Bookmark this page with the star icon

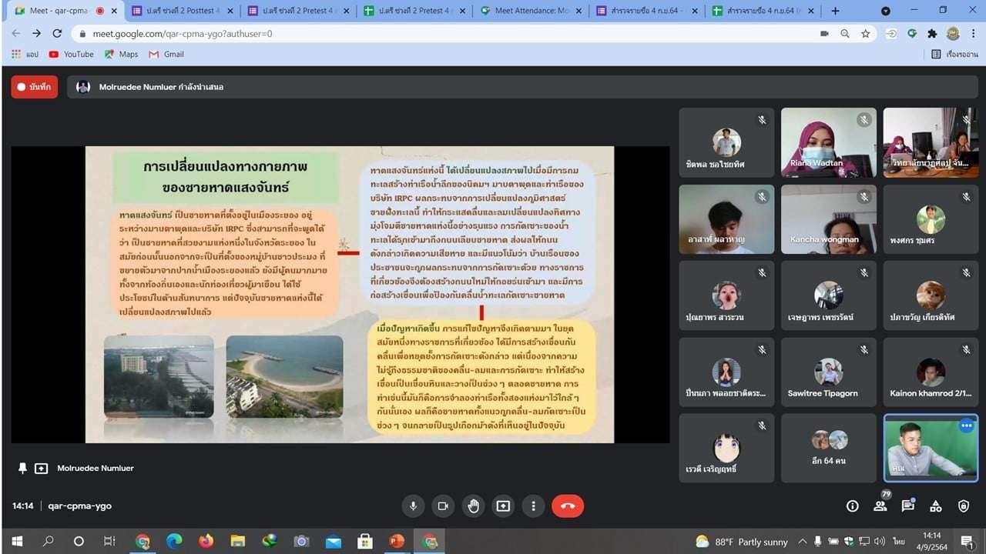point(865,34)
